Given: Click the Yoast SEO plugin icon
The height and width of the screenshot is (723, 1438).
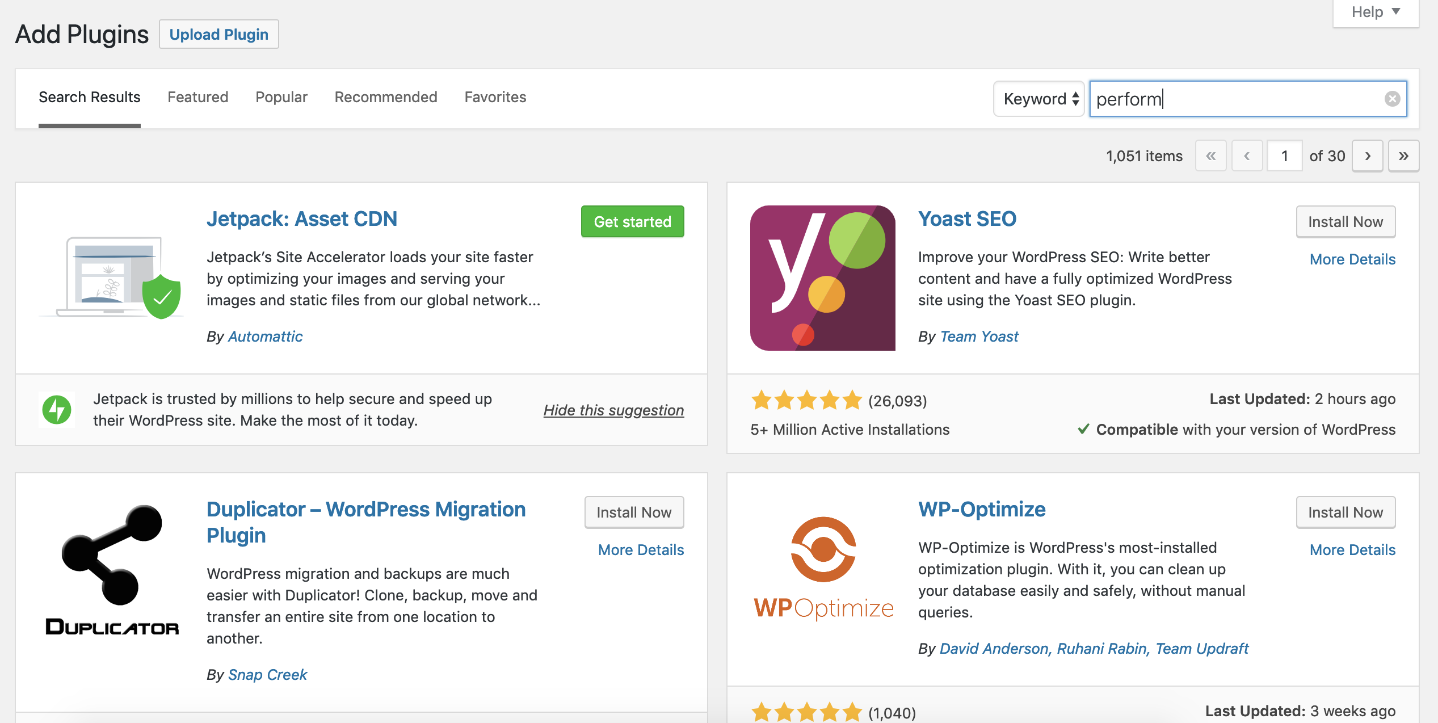Looking at the screenshot, I should point(822,278).
